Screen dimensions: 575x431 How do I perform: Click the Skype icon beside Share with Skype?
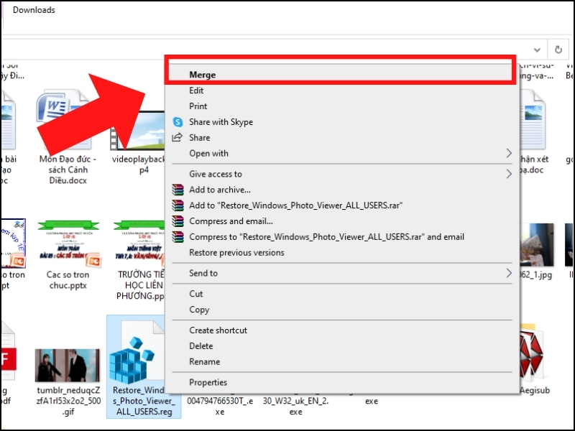click(178, 122)
